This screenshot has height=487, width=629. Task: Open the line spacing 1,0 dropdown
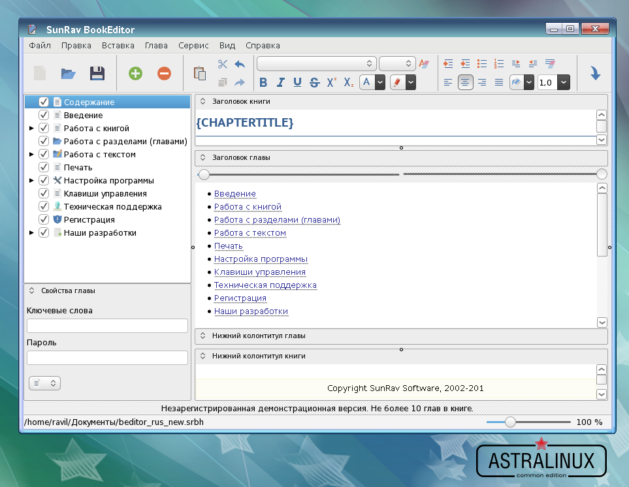563,82
